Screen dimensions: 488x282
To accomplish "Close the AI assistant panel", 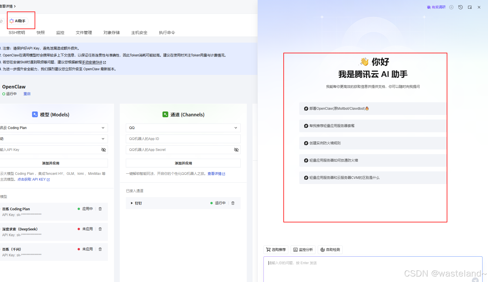I will click(x=479, y=7).
